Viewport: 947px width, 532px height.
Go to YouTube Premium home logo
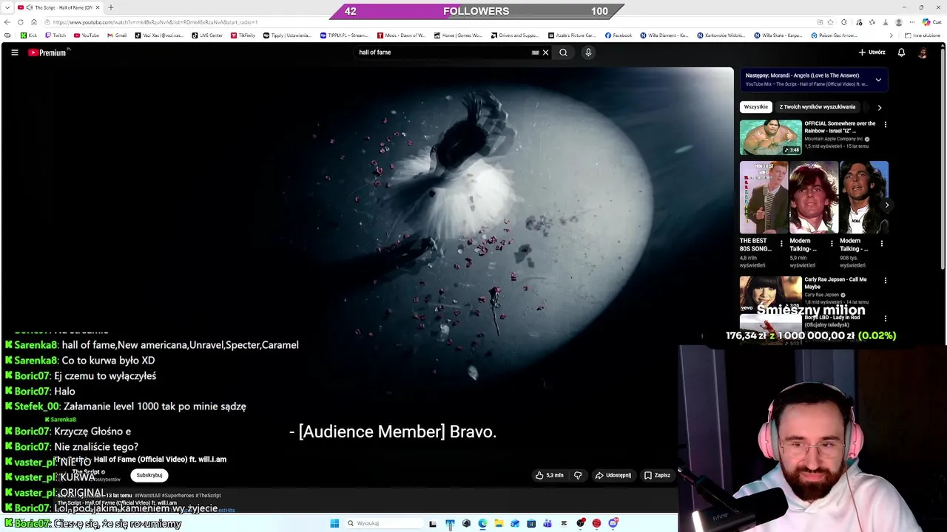(49, 52)
